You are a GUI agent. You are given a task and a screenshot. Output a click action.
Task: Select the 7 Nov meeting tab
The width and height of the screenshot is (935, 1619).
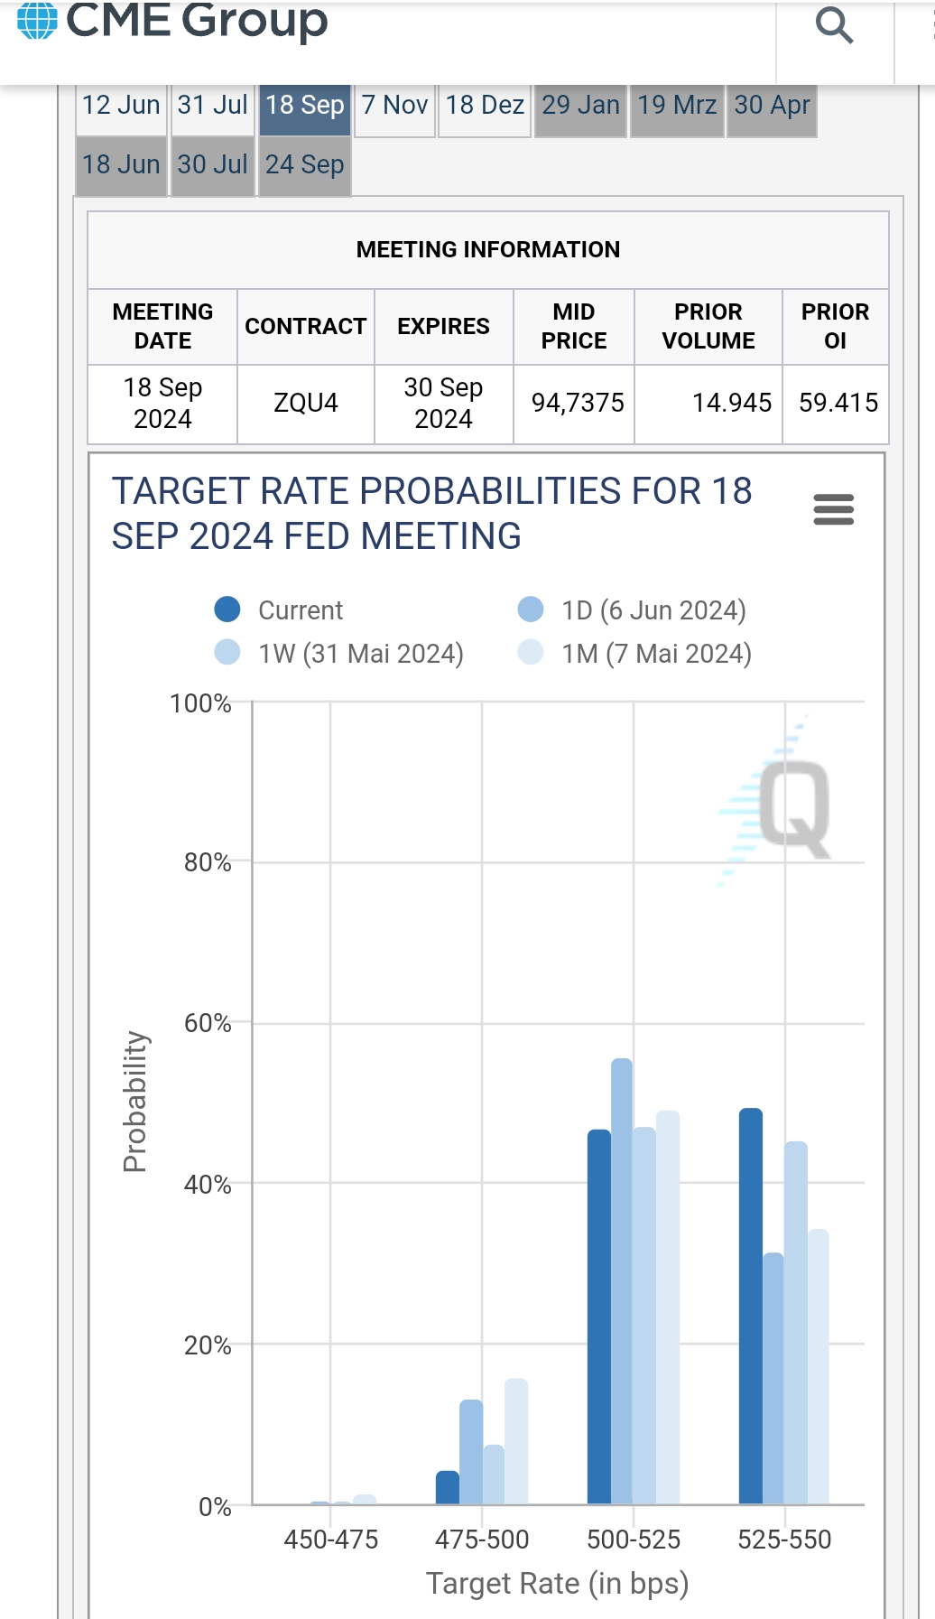click(394, 106)
